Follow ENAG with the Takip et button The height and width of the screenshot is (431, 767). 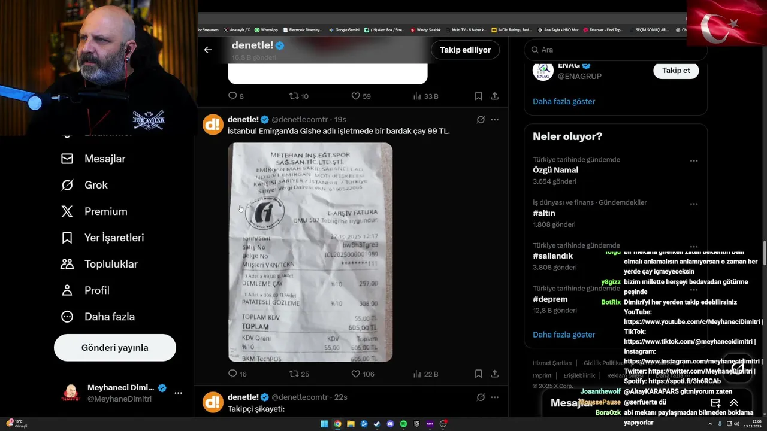click(x=676, y=70)
